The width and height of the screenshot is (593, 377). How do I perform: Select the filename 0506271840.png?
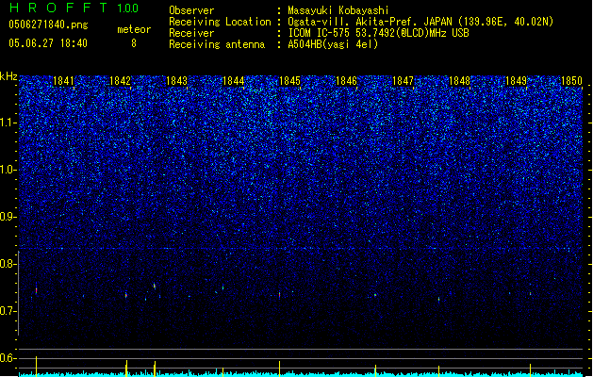48,25
